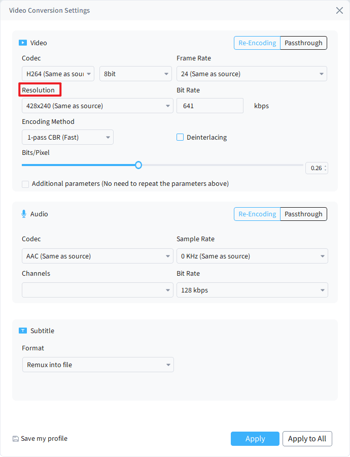
Task: Click 'Apply to All'
Action: click(x=307, y=439)
